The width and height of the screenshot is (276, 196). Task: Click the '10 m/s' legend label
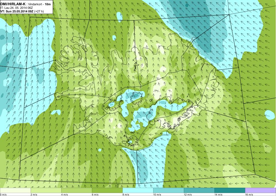157,195
